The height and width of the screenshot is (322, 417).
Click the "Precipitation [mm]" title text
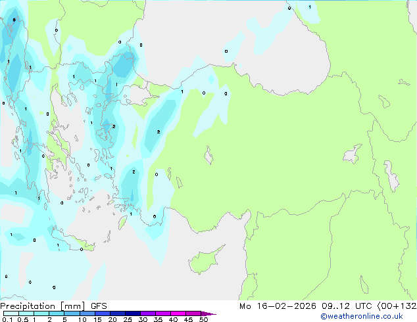[x=43, y=306]
